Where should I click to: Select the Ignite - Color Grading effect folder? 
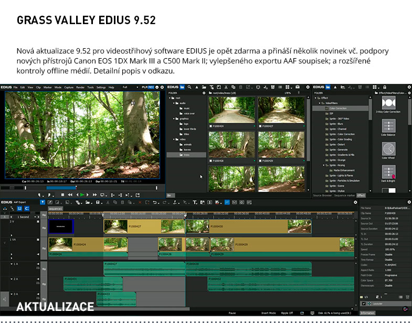coord(339,139)
